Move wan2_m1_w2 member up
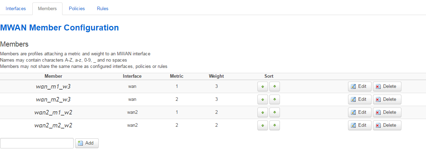This screenshot has height=153, width=426. (263, 112)
